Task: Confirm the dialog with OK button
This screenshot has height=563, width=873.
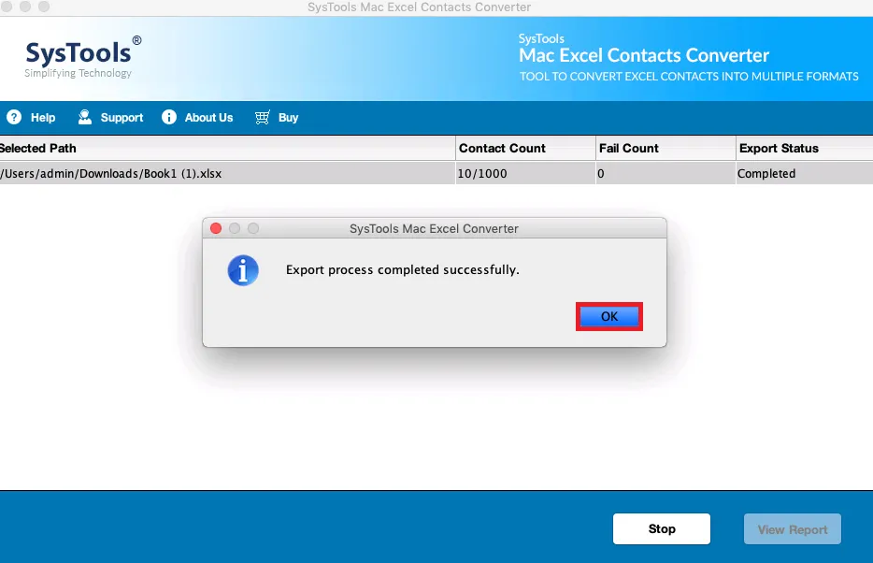Action: tap(609, 316)
